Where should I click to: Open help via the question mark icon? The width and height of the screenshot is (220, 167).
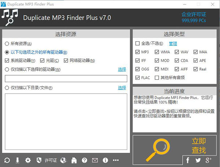coord(84,160)
